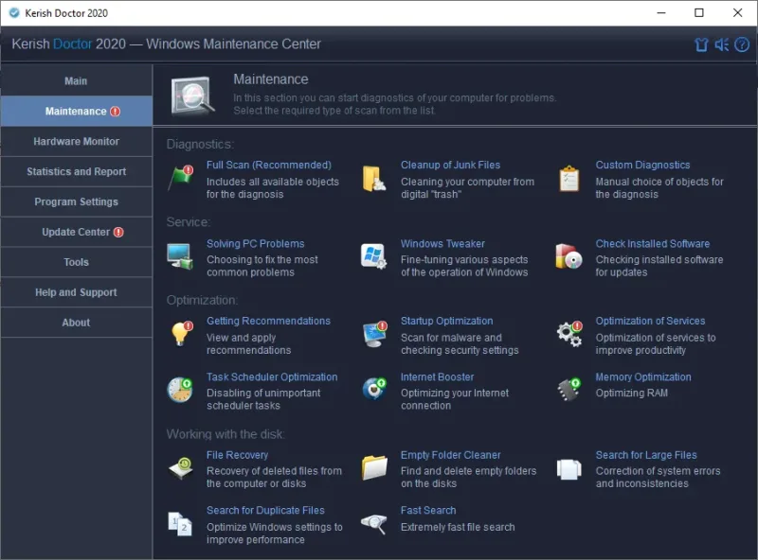Launch Startup Optimization link
758x560 pixels.
[x=446, y=321]
